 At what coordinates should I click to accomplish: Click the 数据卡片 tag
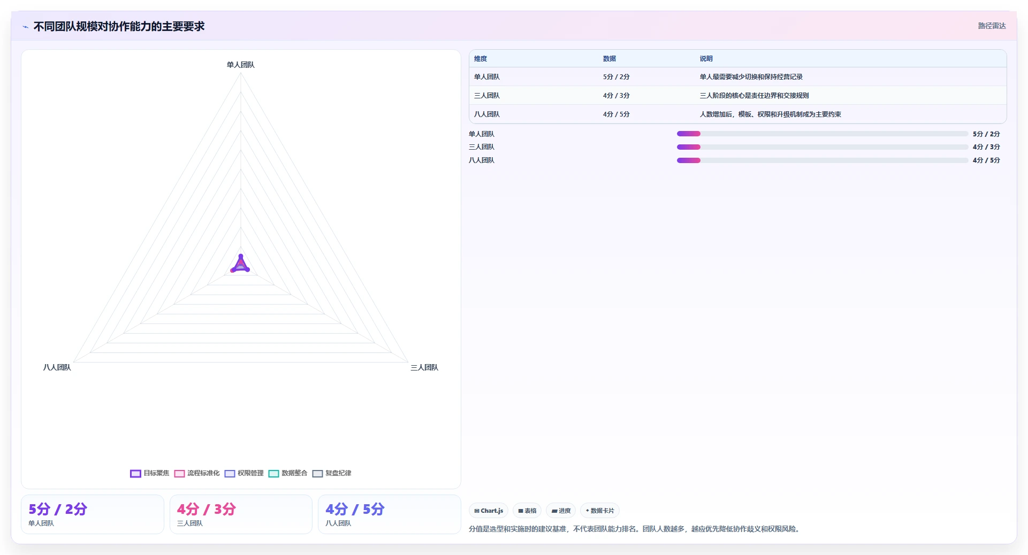600,511
